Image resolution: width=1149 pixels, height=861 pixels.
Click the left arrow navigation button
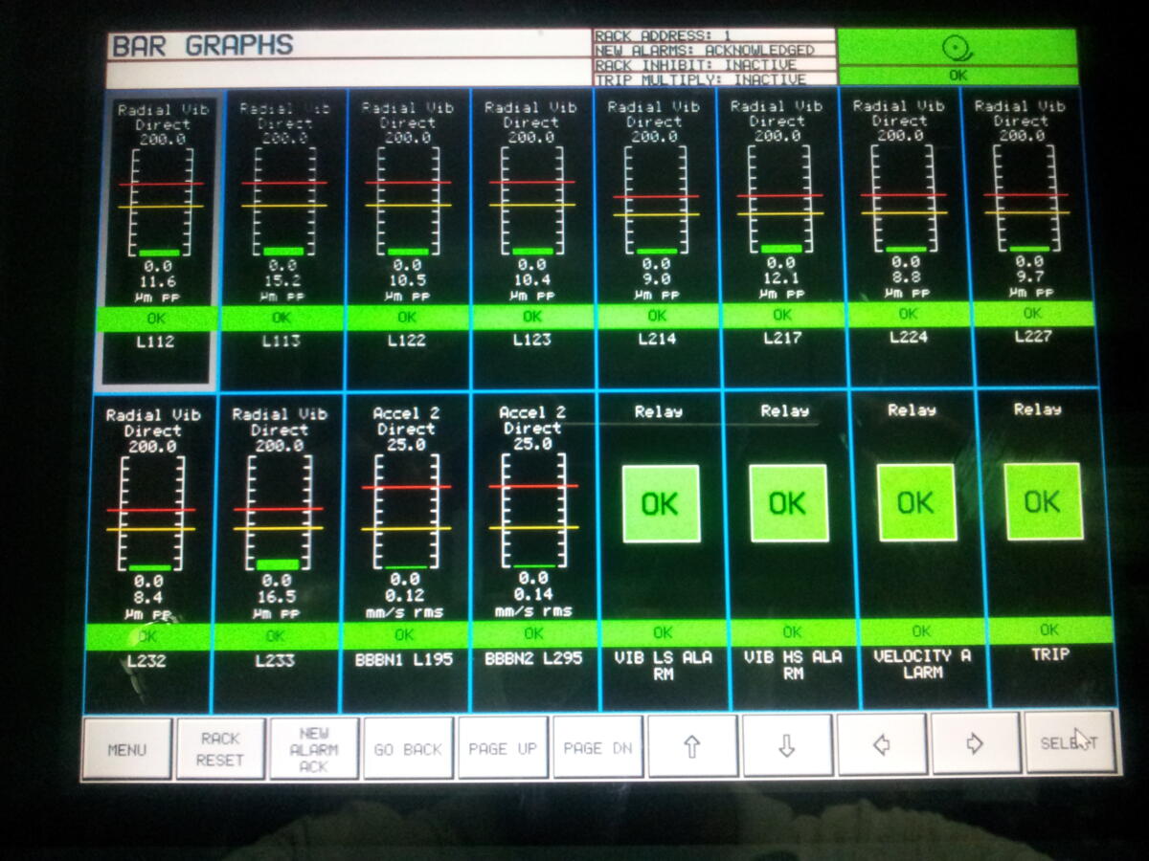coord(882,744)
